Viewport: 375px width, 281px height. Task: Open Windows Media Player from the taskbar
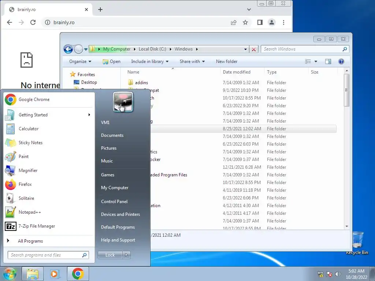55,274
